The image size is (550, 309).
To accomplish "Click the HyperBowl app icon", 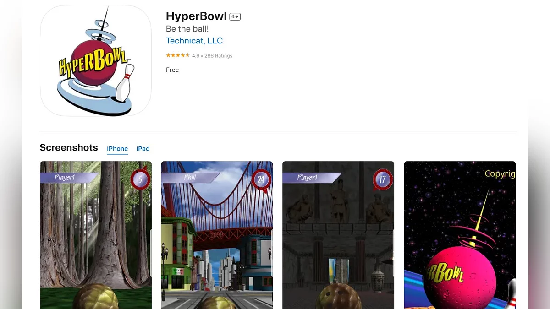I will pyautogui.click(x=96, y=61).
